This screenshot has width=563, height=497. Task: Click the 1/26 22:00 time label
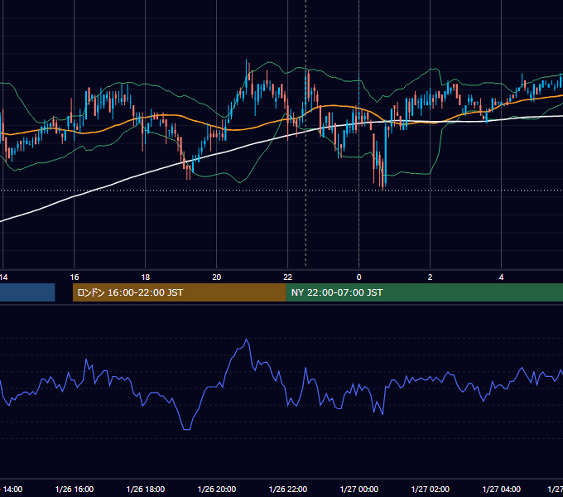click(288, 489)
